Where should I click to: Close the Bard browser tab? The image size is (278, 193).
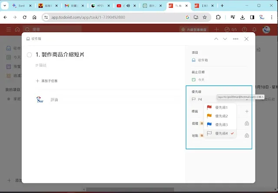tap(30, 6)
